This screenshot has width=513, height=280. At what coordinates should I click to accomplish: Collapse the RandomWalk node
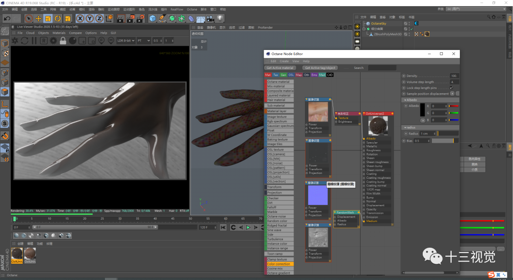click(x=335, y=212)
